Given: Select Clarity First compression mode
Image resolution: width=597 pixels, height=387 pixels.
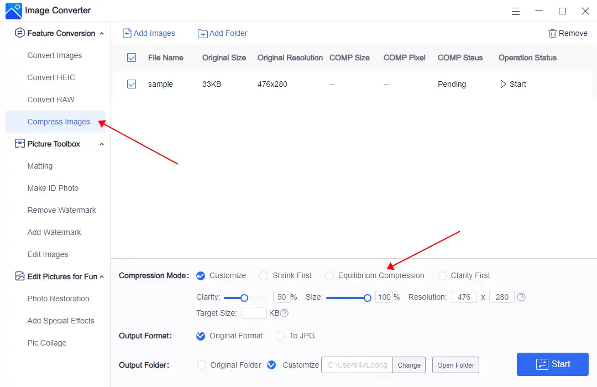Looking at the screenshot, I should (x=442, y=276).
